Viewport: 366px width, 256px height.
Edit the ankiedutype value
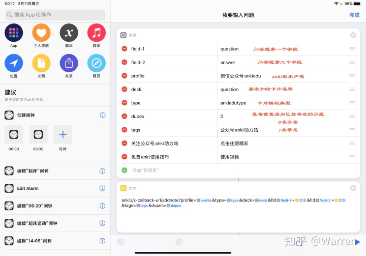click(233, 103)
